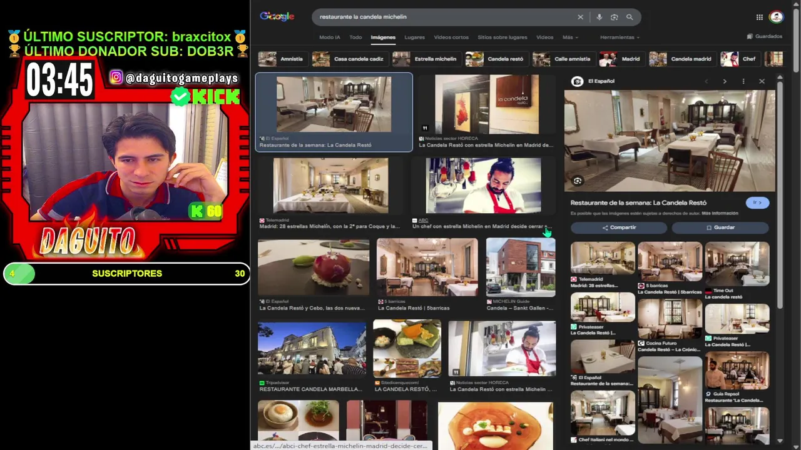
Task: Open Sitios sobre lugares tab
Action: [503, 37]
